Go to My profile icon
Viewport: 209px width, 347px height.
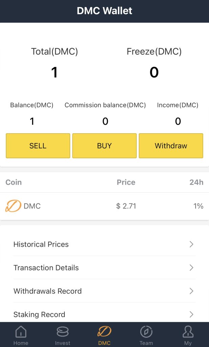click(188, 332)
